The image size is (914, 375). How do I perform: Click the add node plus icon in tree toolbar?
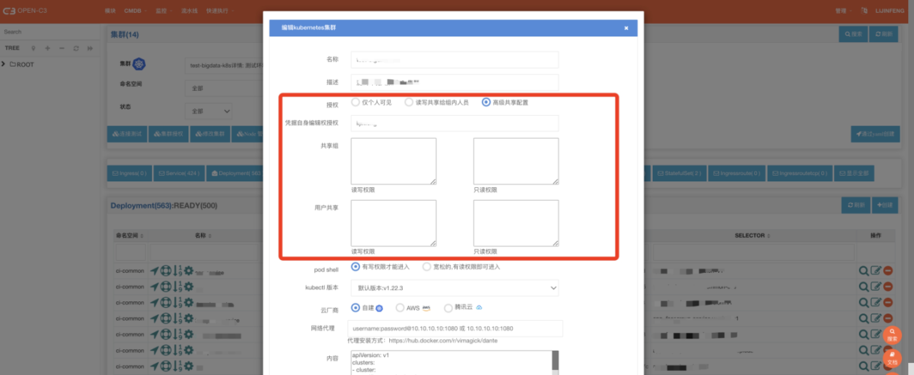(47, 48)
